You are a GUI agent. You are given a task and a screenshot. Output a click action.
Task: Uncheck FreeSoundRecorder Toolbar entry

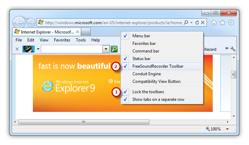pos(162,66)
